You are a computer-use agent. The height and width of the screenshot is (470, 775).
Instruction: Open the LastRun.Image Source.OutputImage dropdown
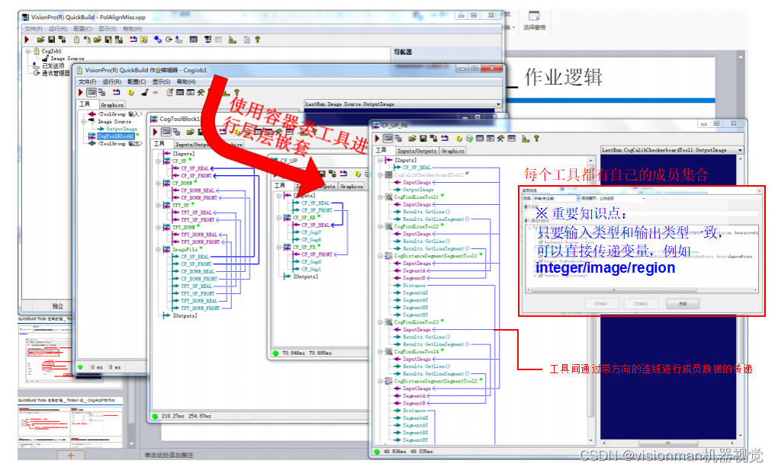tap(496, 104)
